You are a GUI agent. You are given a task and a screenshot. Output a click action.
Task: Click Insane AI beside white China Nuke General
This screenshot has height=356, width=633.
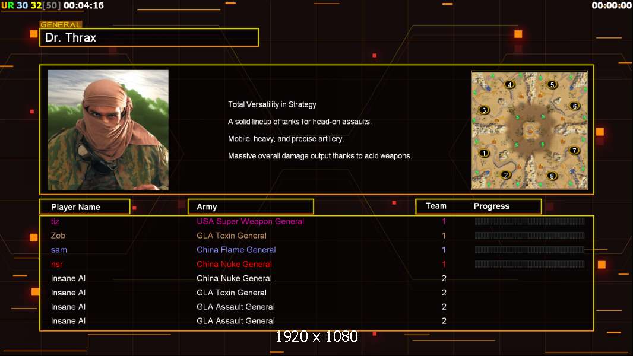[68, 279]
